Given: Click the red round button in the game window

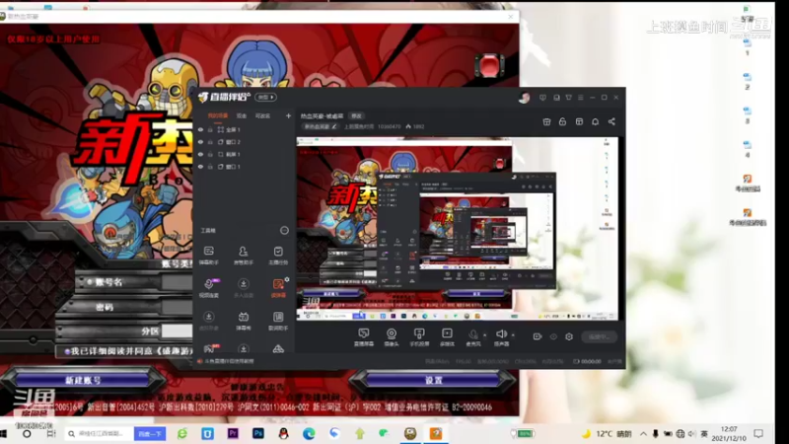Looking at the screenshot, I should [488, 65].
